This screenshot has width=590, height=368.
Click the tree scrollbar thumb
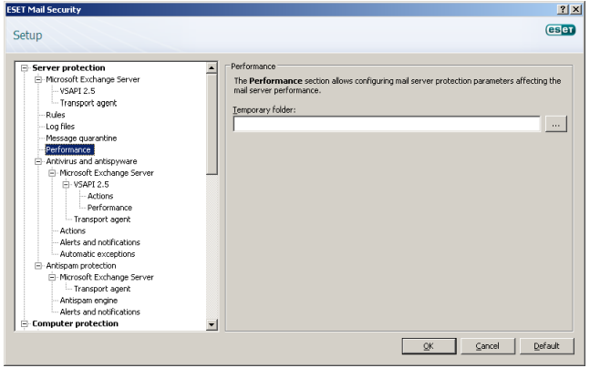click(212, 125)
